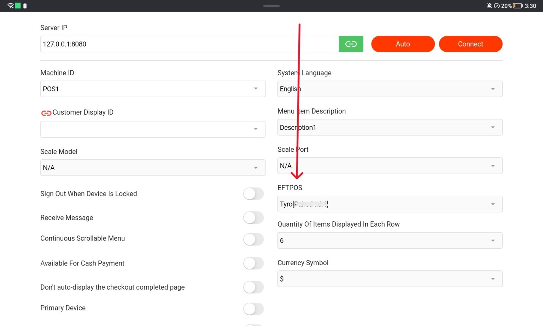
Task: Enable Continuous Scrollable Menu
Action: tap(253, 239)
